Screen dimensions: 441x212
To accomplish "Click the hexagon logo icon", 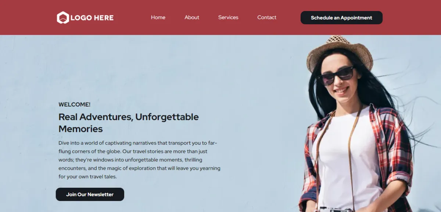I will pos(63,18).
